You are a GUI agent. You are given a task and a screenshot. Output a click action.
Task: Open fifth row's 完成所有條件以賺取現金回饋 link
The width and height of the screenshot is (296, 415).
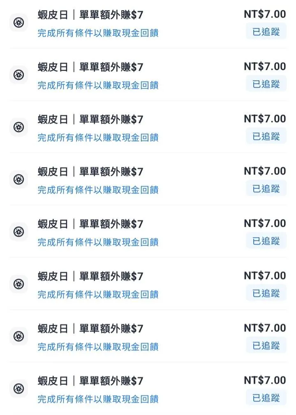(x=98, y=242)
